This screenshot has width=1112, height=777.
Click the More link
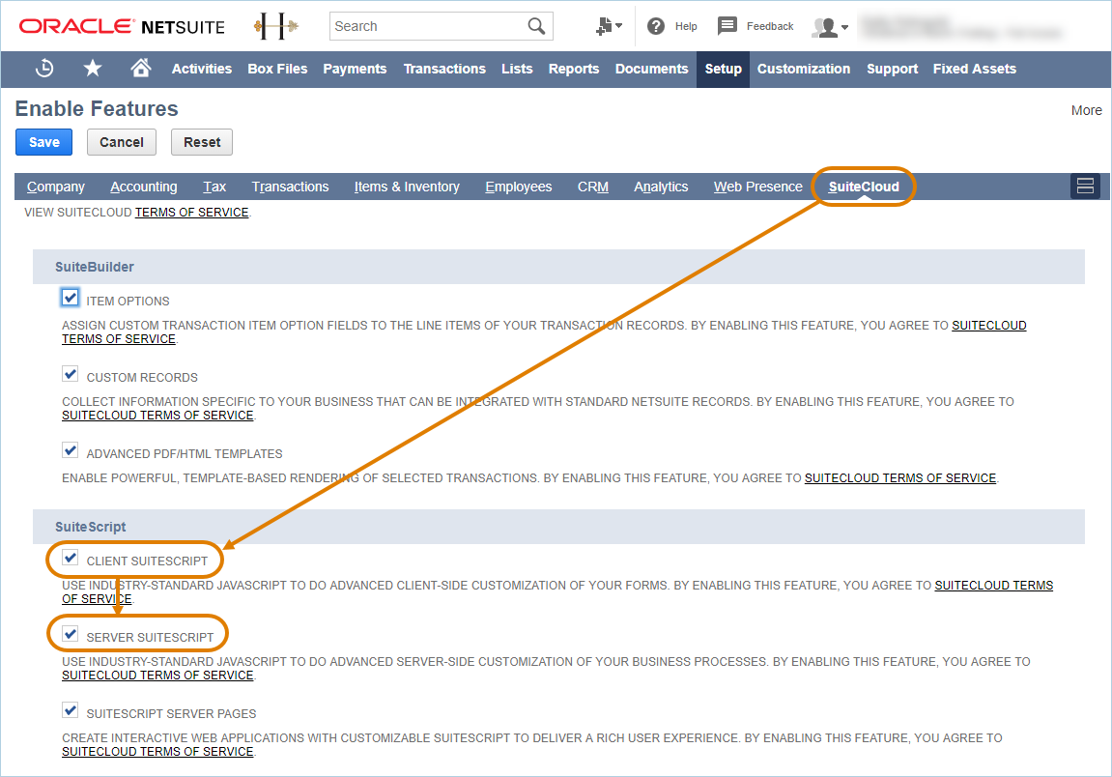click(x=1087, y=110)
